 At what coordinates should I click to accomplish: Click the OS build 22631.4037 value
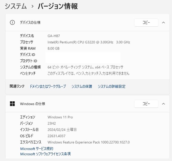click(x=56, y=136)
